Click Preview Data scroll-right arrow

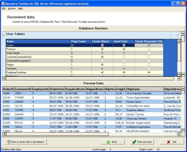(179, 134)
